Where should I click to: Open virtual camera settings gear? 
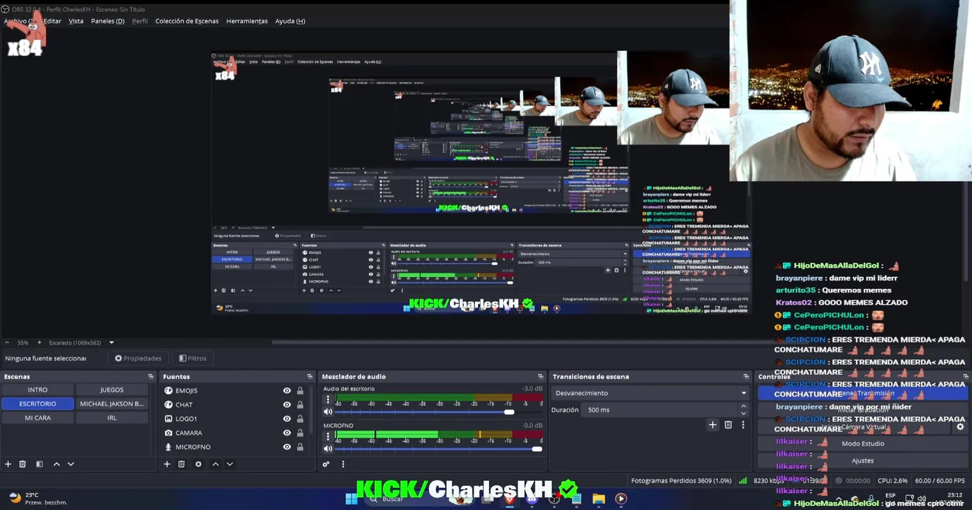[x=961, y=426]
